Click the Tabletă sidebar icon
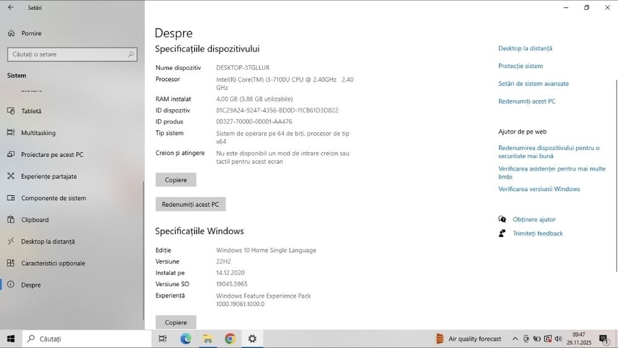Screen dimensions: 618x348 11,111
